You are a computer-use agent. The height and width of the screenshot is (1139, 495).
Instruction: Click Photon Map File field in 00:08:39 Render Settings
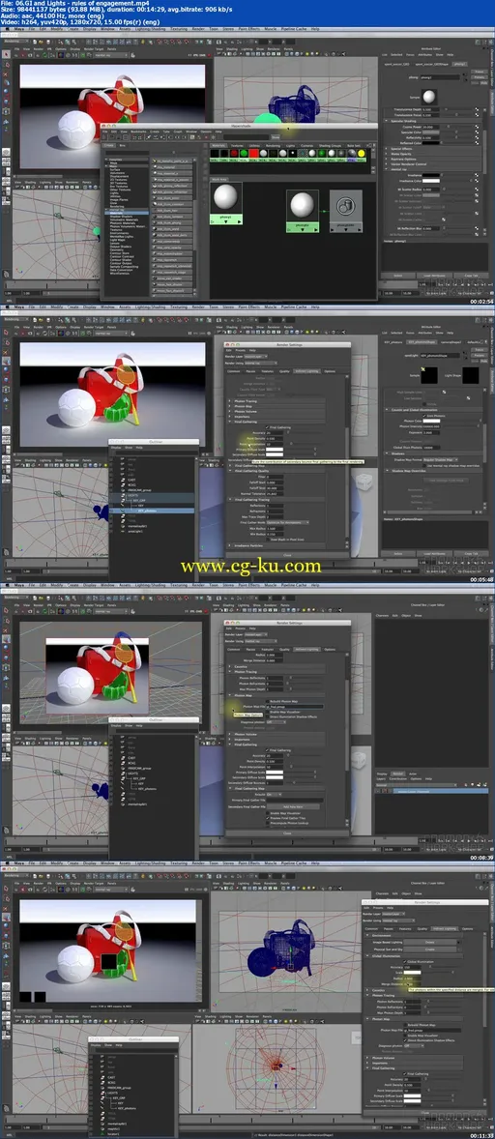(295, 707)
